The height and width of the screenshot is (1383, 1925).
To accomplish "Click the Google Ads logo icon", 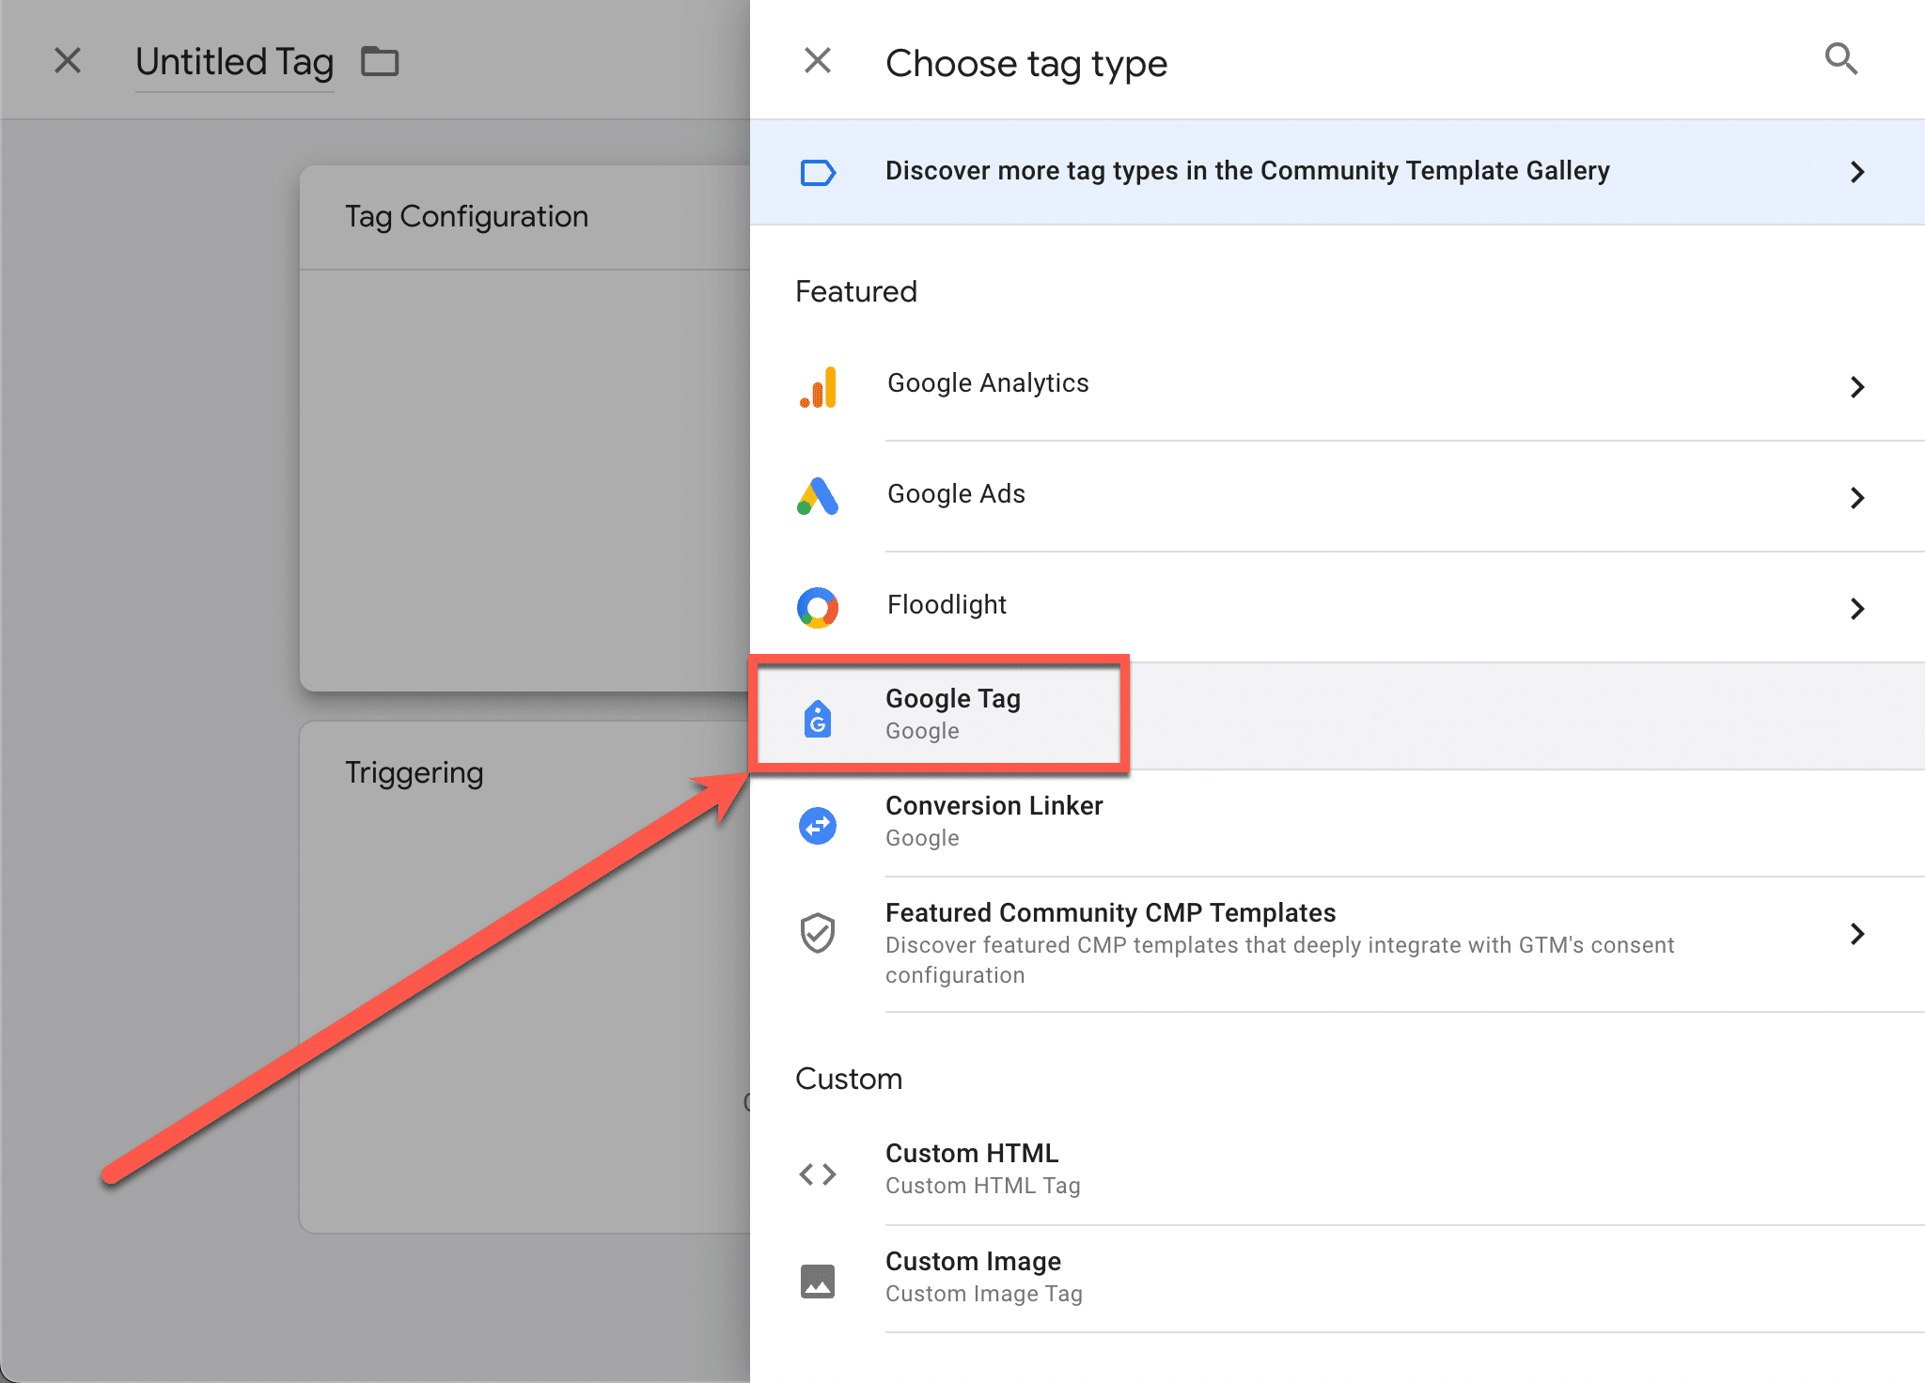I will click(x=818, y=496).
